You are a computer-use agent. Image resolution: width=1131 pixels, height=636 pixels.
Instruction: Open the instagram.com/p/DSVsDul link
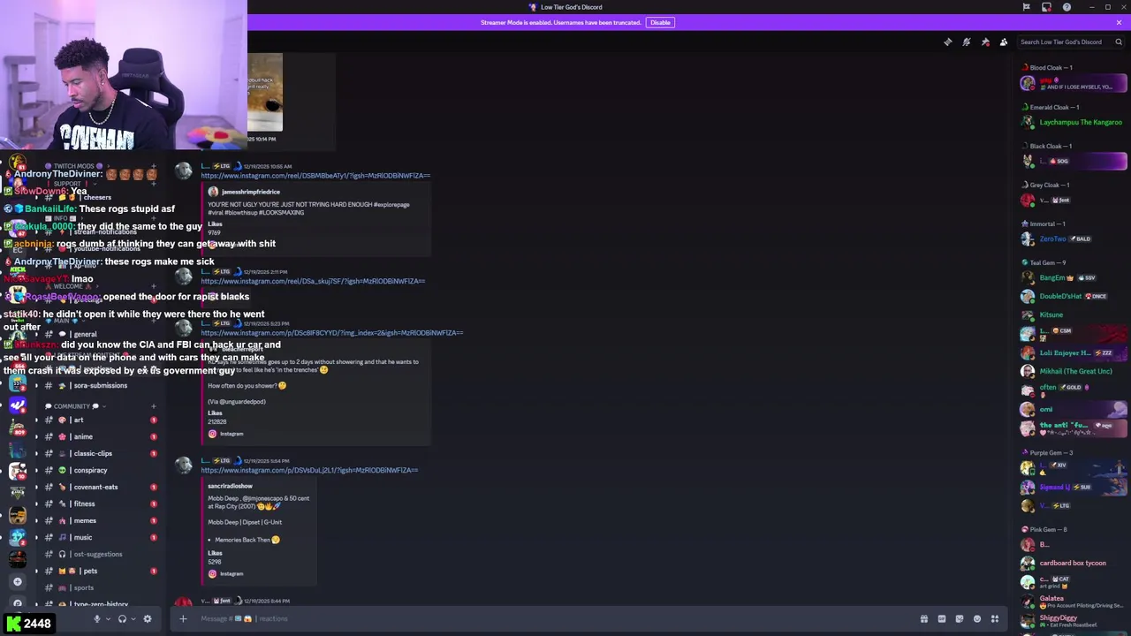[x=309, y=470]
